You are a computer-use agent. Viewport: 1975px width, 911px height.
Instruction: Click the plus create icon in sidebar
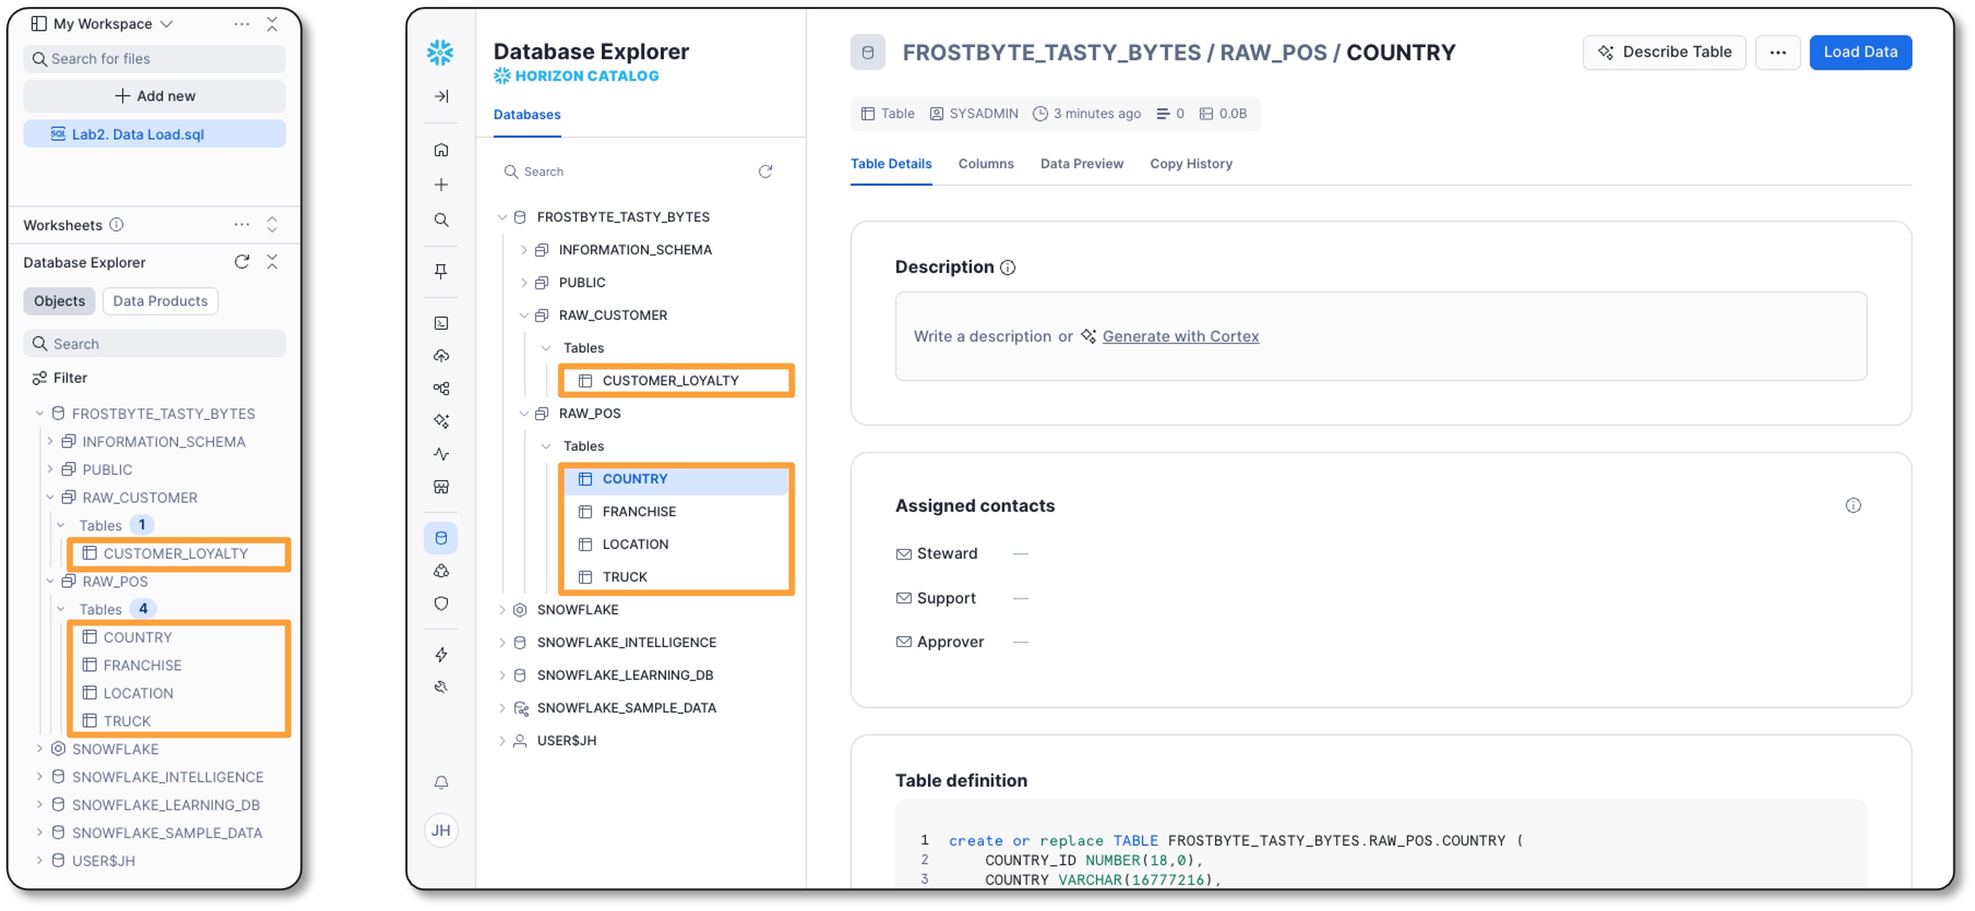tap(441, 185)
